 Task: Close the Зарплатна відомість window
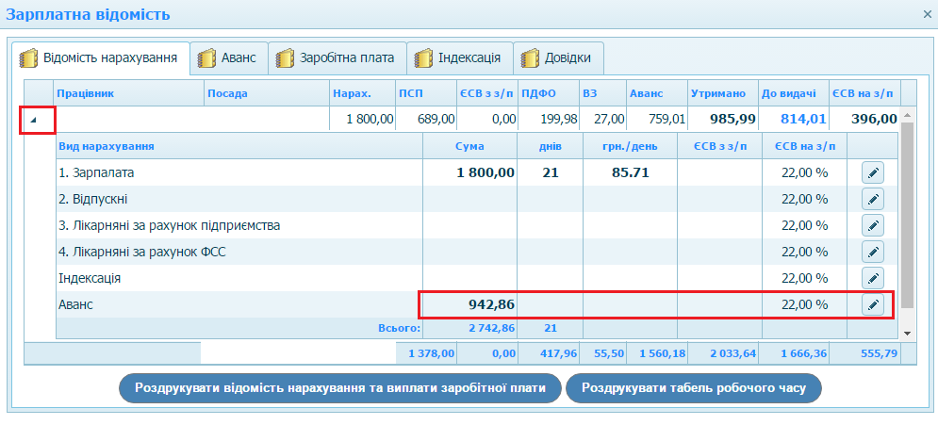[x=926, y=14]
